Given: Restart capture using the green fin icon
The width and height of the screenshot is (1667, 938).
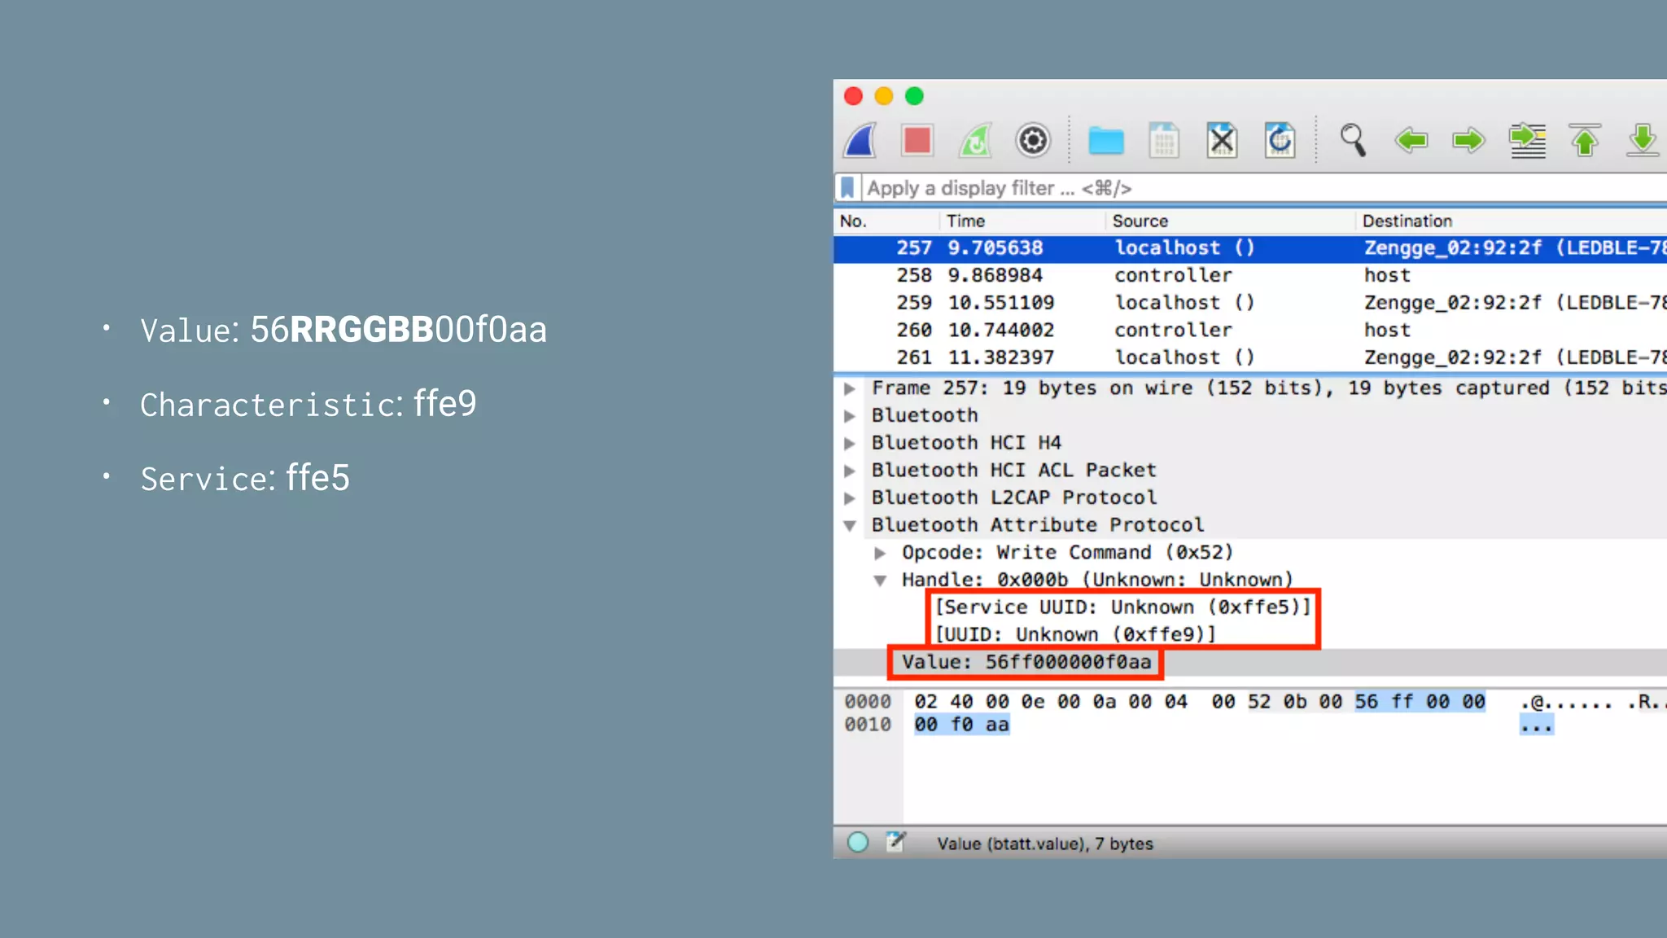Looking at the screenshot, I should [975, 141].
